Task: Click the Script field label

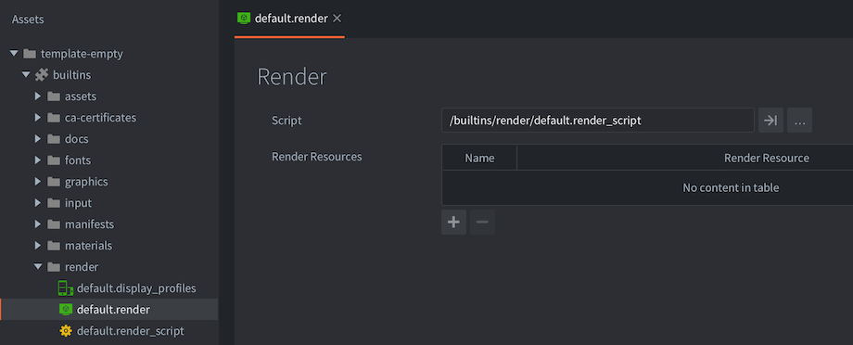Action: (286, 121)
